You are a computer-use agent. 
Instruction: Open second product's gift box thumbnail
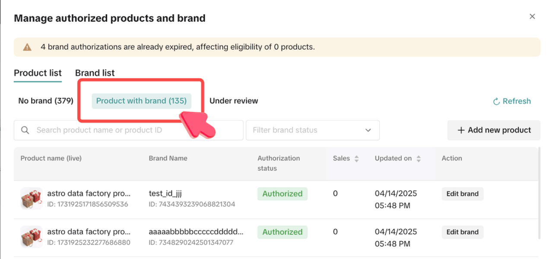pyautogui.click(x=31, y=236)
